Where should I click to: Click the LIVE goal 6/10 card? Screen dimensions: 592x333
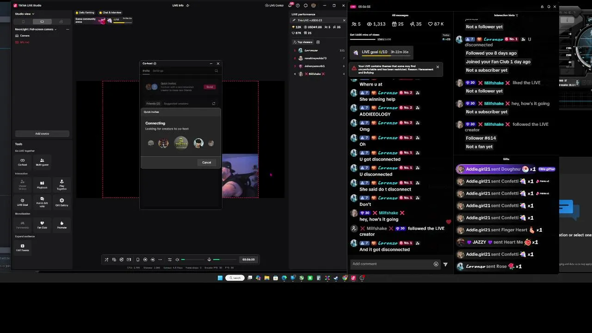(381, 52)
